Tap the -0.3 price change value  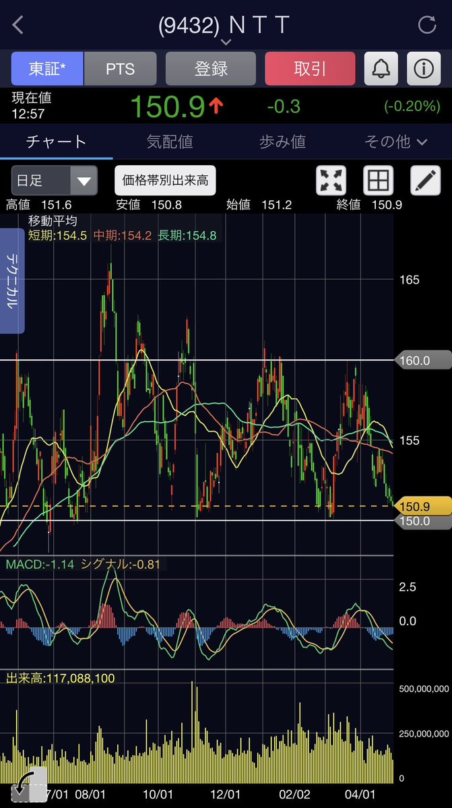point(284,106)
